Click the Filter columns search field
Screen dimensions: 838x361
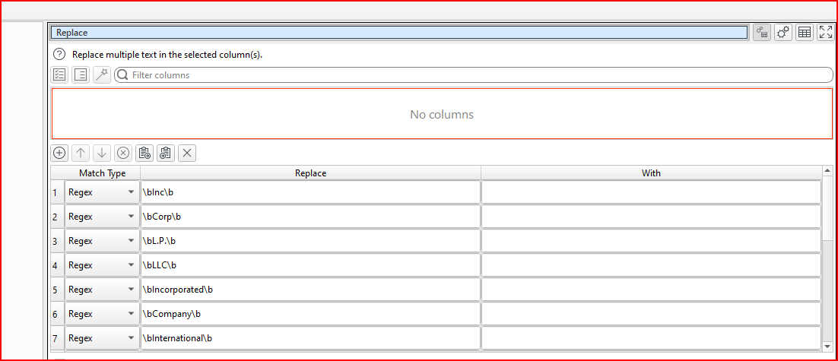coord(474,74)
